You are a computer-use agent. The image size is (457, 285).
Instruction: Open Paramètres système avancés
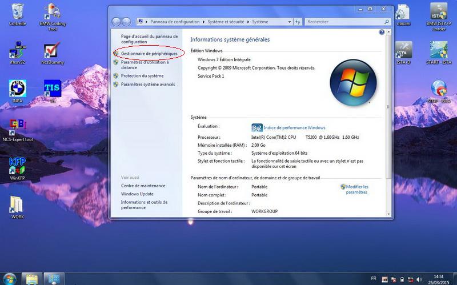click(x=148, y=85)
